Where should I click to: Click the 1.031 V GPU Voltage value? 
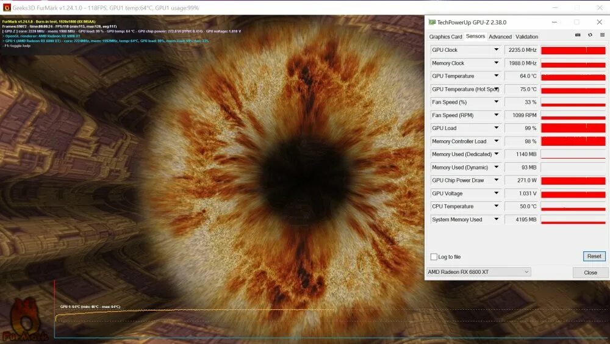(522, 193)
